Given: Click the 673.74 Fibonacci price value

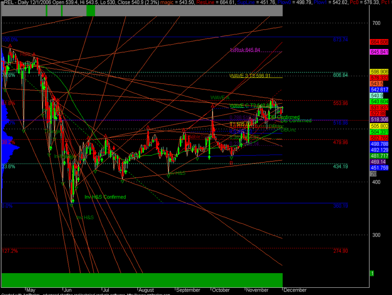Looking at the screenshot, I should click(x=340, y=40).
